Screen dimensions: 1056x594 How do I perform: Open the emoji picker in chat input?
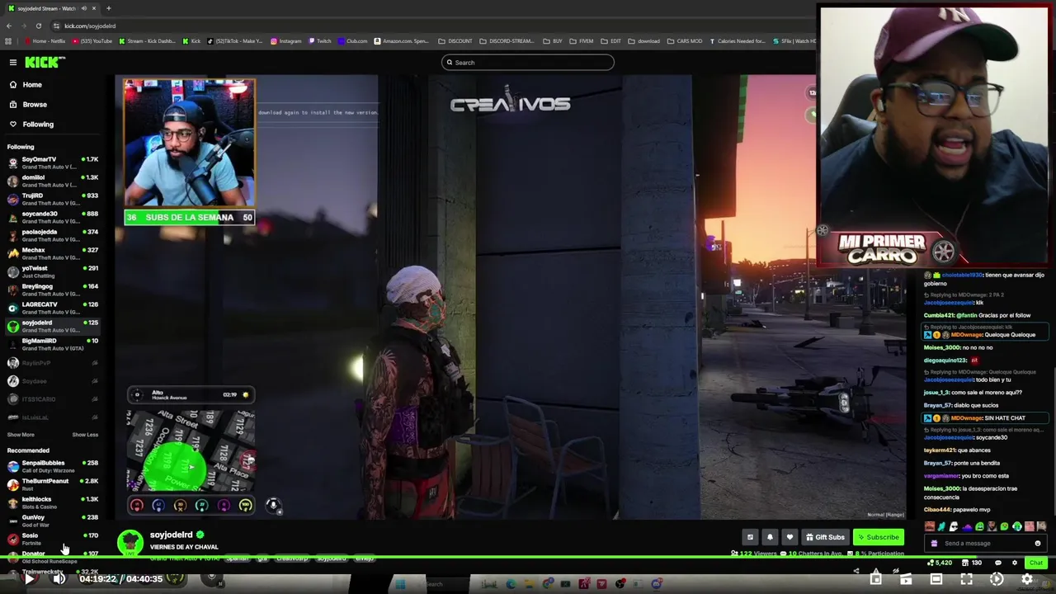click(x=1038, y=544)
